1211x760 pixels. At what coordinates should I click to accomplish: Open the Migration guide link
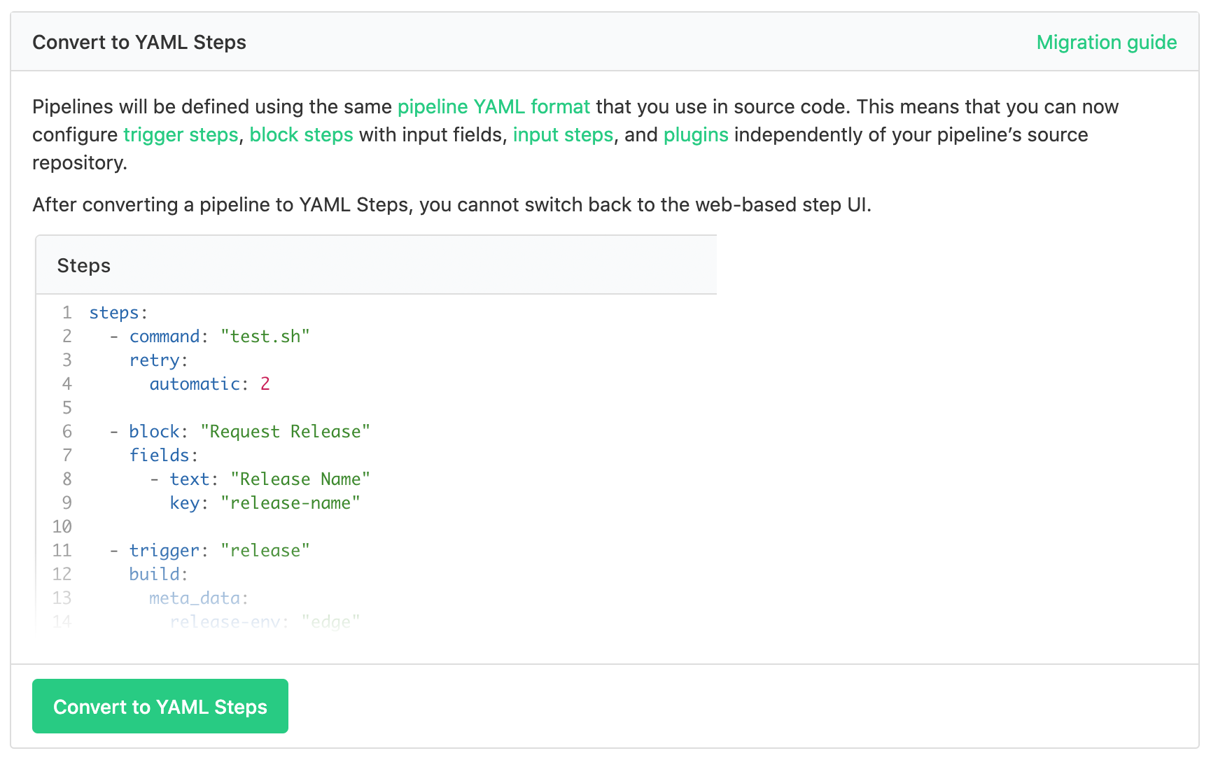[x=1106, y=42]
